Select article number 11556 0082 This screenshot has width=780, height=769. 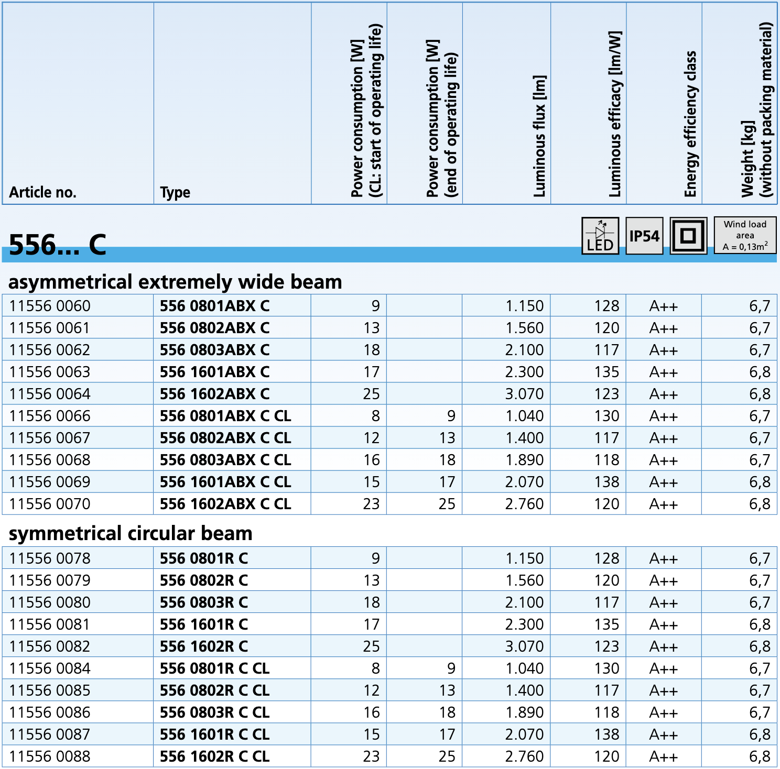pyautogui.click(x=50, y=646)
